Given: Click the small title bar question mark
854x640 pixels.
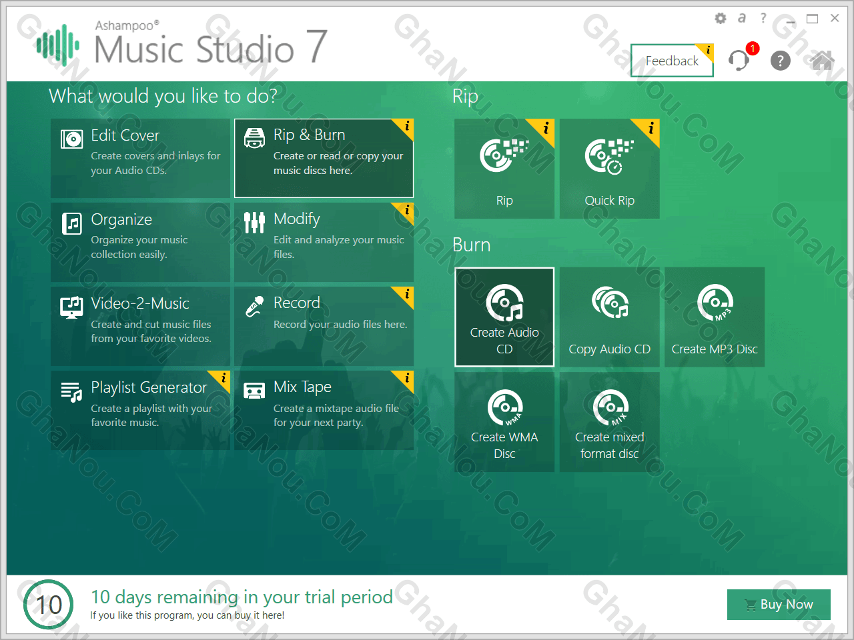Looking at the screenshot, I should (x=763, y=18).
